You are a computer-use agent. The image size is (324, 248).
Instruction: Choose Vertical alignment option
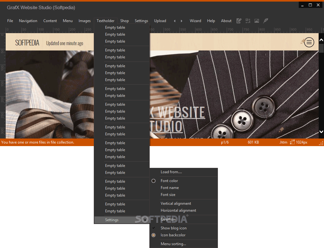coord(183,204)
